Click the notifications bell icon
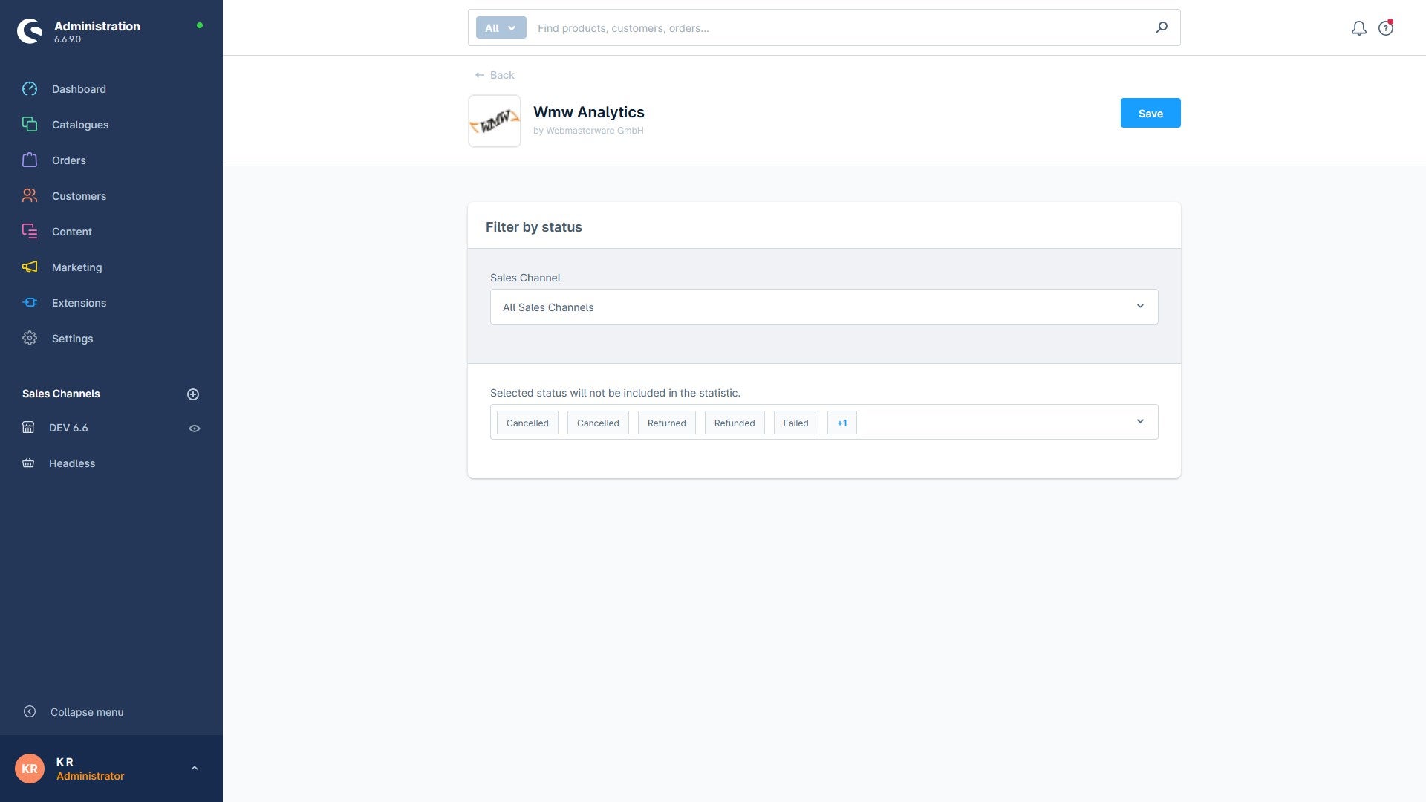 coord(1358,27)
